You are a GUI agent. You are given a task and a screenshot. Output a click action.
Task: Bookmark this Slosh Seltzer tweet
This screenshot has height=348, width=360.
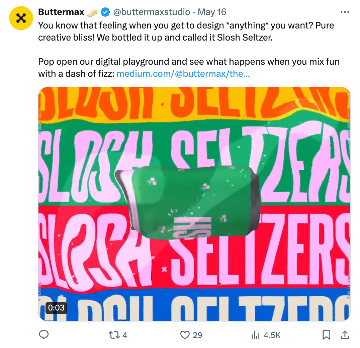[326, 335]
